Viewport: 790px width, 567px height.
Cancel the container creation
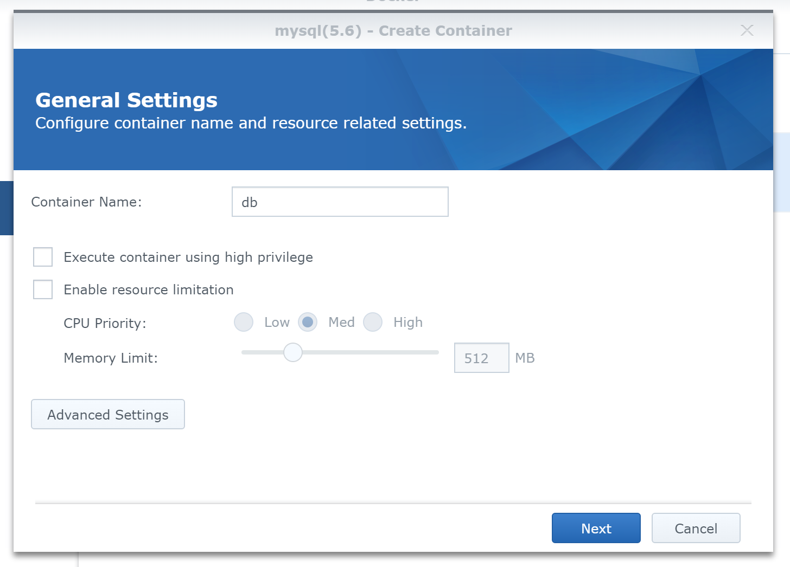tap(696, 529)
